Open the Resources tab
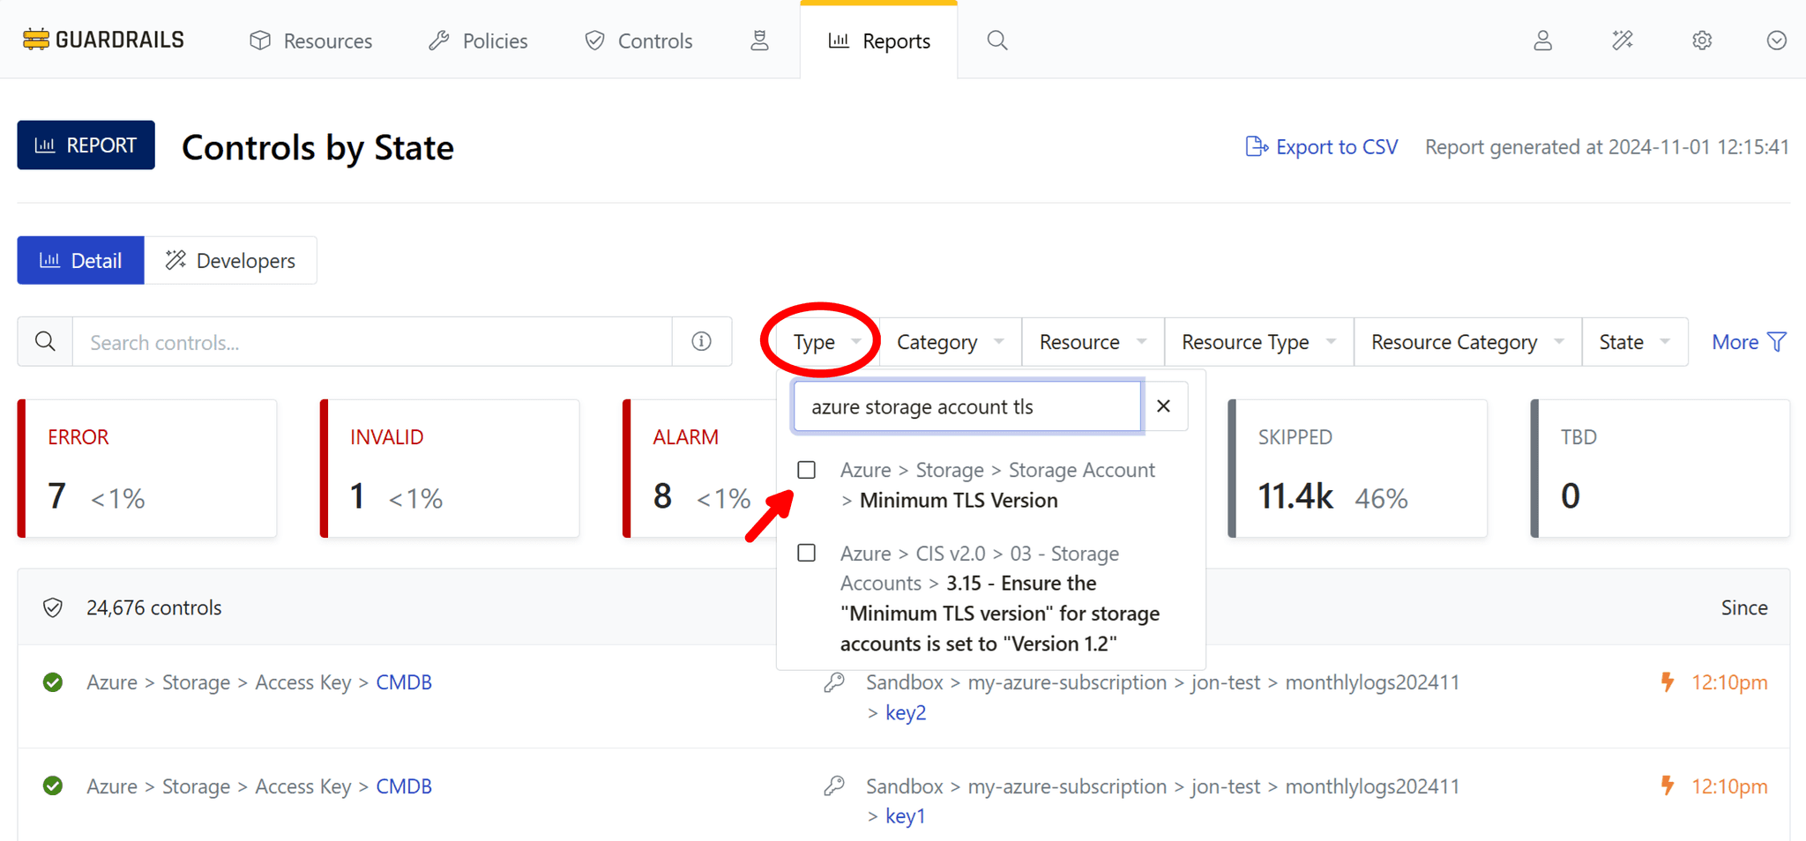This screenshot has height=841, width=1806. click(311, 41)
